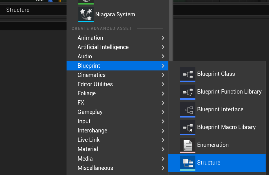The height and width of the screenshot is (175, 269).
Task: Click the Structure text behind menu
Action: 18,10
